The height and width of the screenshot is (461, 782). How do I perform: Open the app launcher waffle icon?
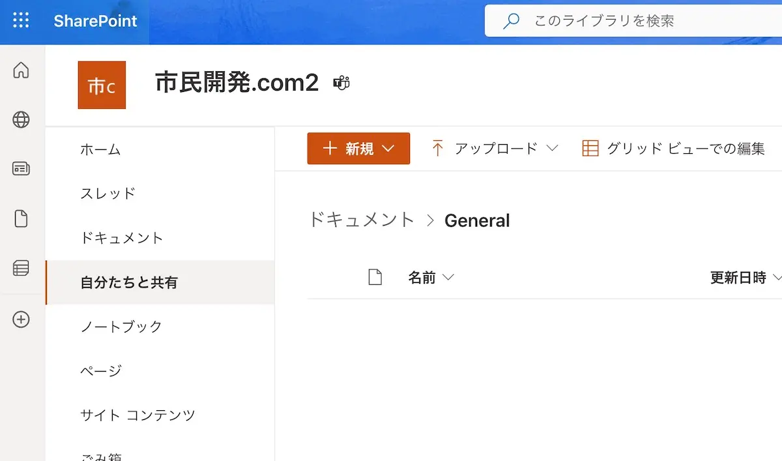[21, 21]
